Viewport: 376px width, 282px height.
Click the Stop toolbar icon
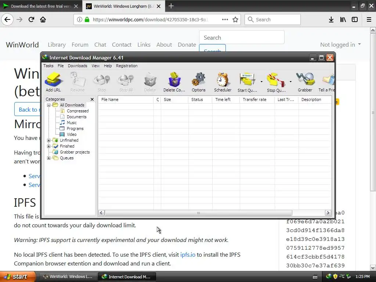(102, 82)
